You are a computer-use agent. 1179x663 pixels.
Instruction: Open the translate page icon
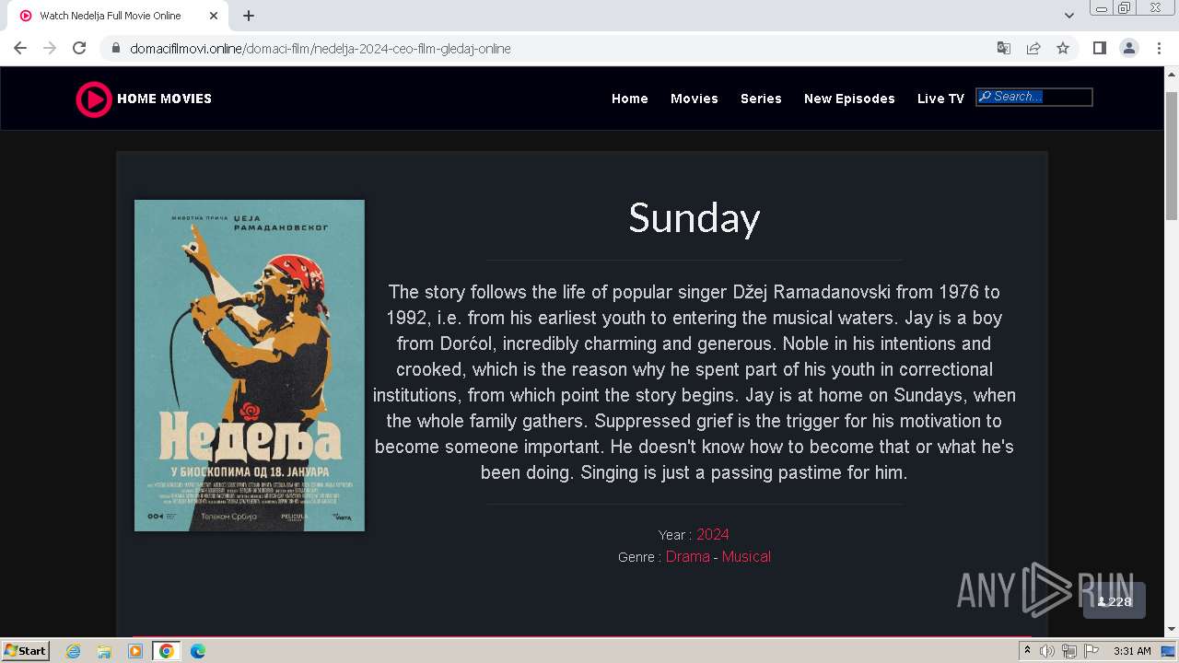pos(1004,48)
